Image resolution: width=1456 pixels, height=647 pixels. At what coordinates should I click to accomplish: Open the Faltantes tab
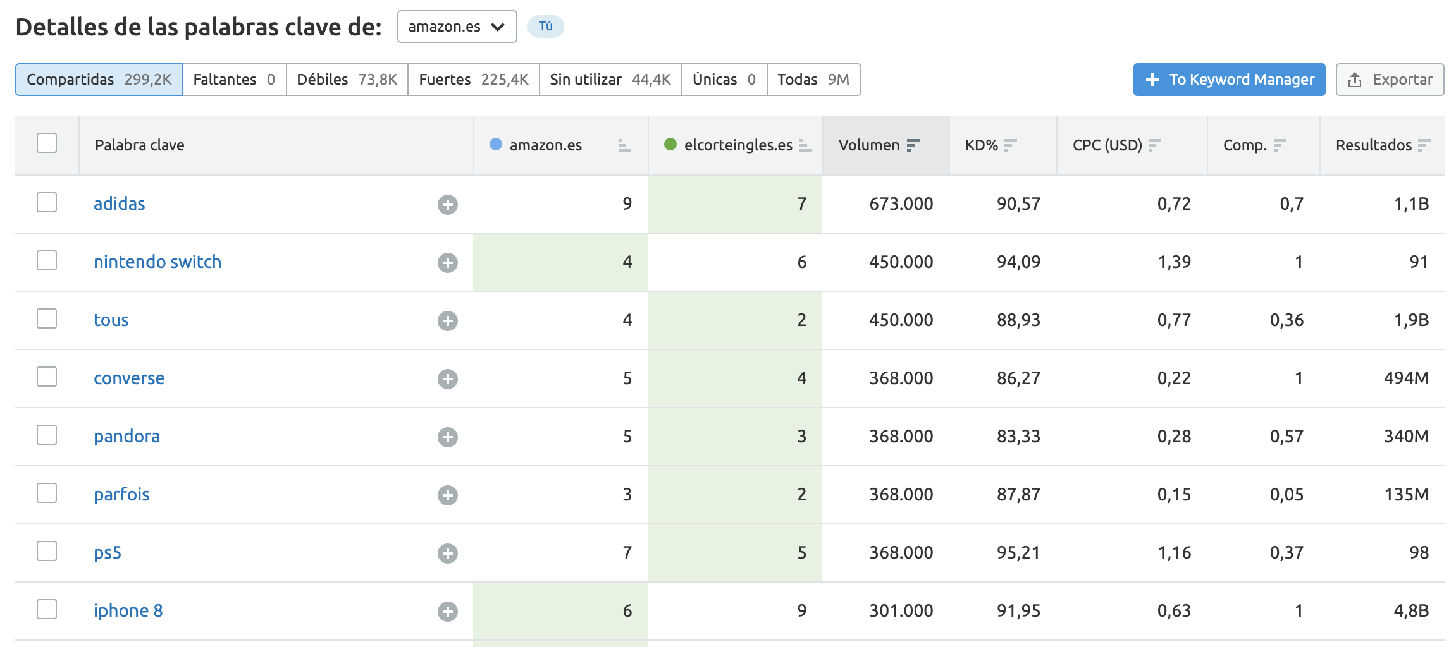(x=235, y=80)
